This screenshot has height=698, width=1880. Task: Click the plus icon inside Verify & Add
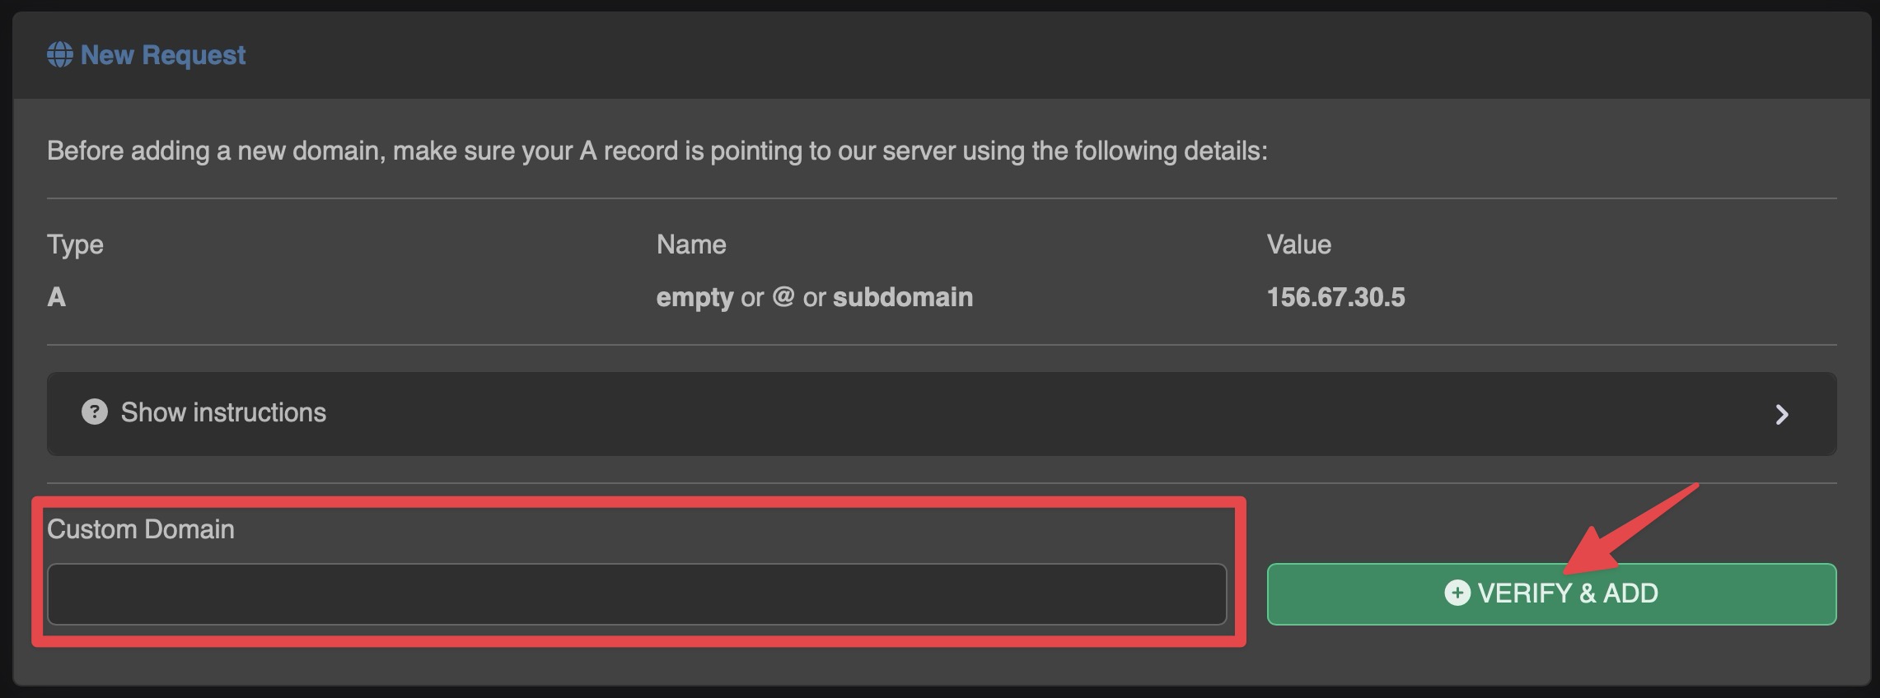pyautogui.click(x=1457, y=593)
